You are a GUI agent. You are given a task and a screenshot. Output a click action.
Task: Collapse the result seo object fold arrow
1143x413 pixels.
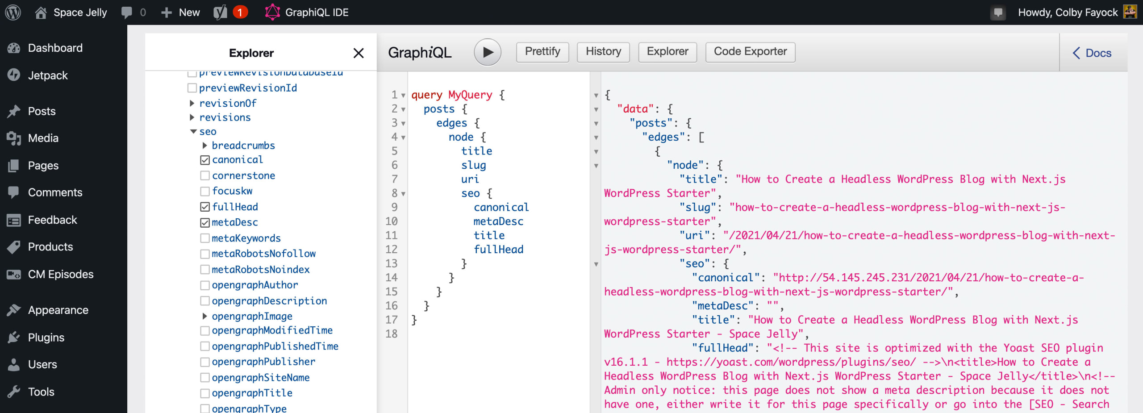point(596,264)
